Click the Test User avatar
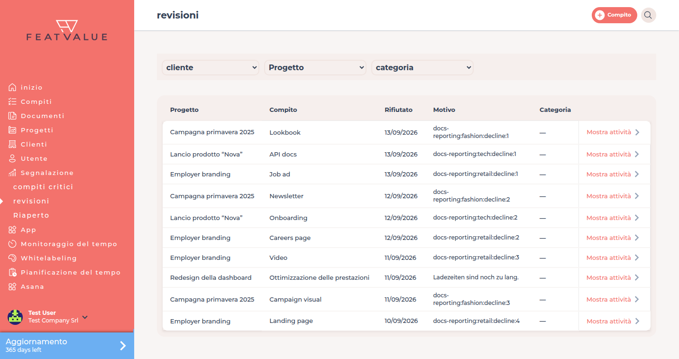679x359 pixels. click(x=15, y=317)
